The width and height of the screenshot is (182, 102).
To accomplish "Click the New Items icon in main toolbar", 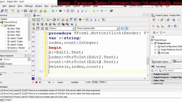I will [13, 11].
